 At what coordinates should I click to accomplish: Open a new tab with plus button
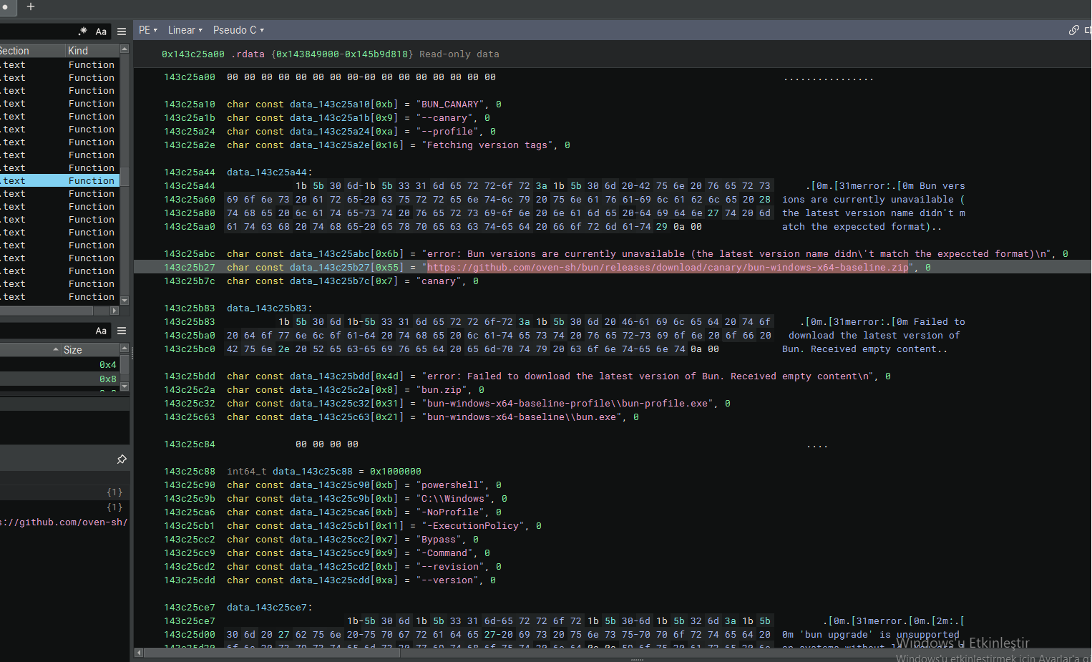click(x=30, y=6)
